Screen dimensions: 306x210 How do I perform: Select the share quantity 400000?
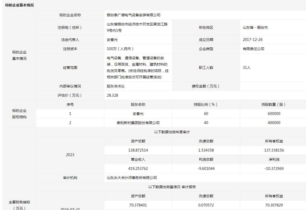[274, 123]
